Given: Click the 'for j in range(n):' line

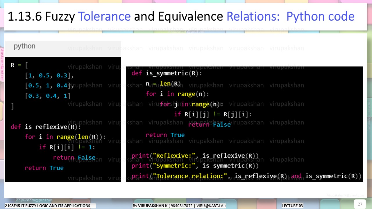Looking at the screenshot, I should point(192,105).
